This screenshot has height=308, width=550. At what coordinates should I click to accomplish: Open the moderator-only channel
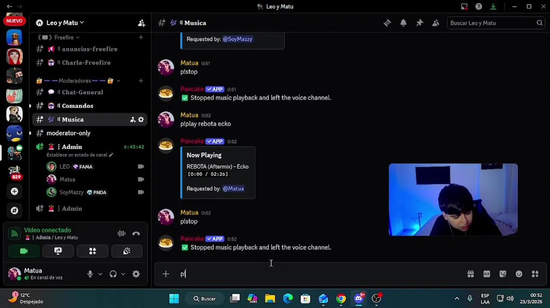(x=90, y=133)
